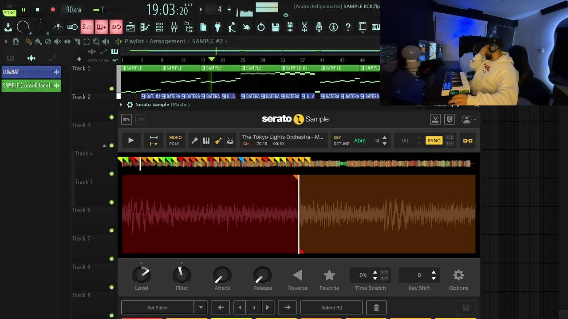The width and height of the screenshot is (568, 319).
Task: Open Serato Sample Options gear
Action: coord(458,279)
